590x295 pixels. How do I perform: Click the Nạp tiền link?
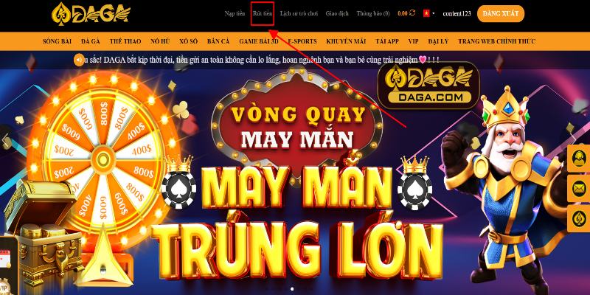point(235,13)
